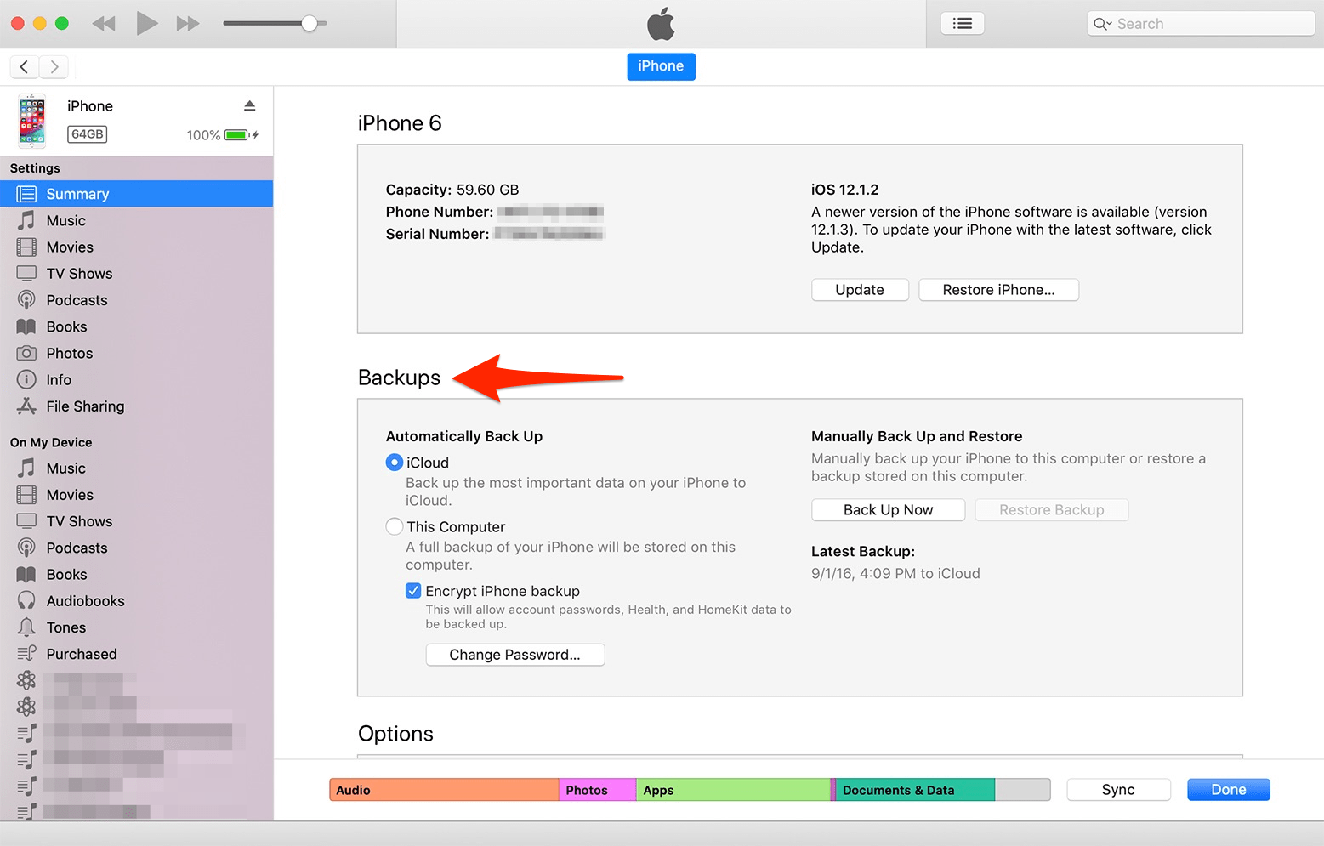The width and height of the screenshot is (1324, 846).
Task: Navigate back using the left arrow
Action: 24,66
